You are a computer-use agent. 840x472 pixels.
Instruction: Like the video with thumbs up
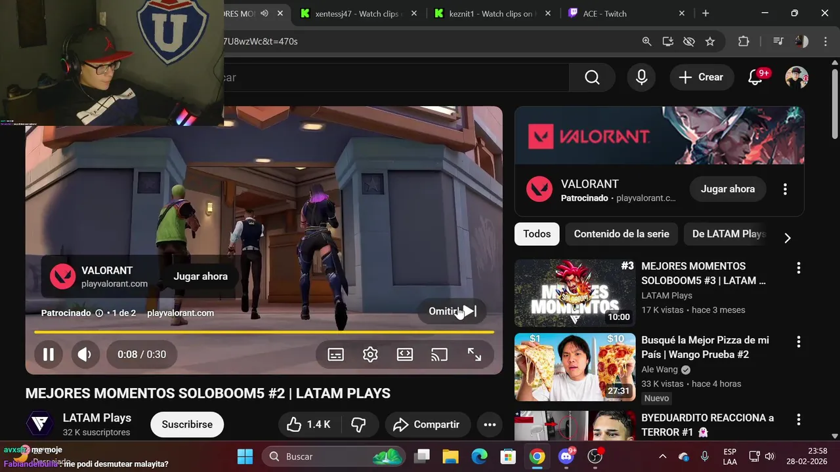click(x=309, y=425)
